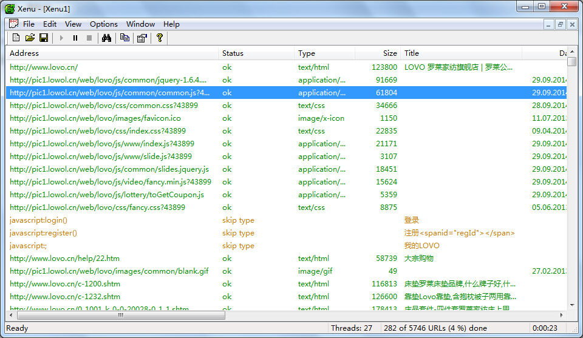Click the horizontal scrollbar right arrow

(x=561, y=316)
